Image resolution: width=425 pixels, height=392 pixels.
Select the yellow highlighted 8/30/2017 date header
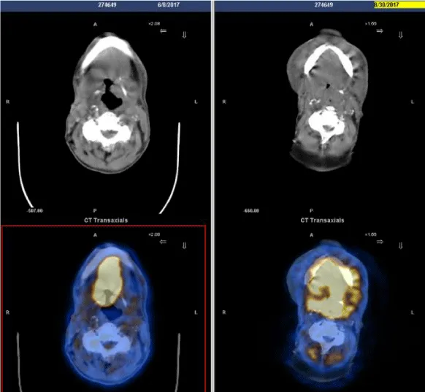pos(399,4)
